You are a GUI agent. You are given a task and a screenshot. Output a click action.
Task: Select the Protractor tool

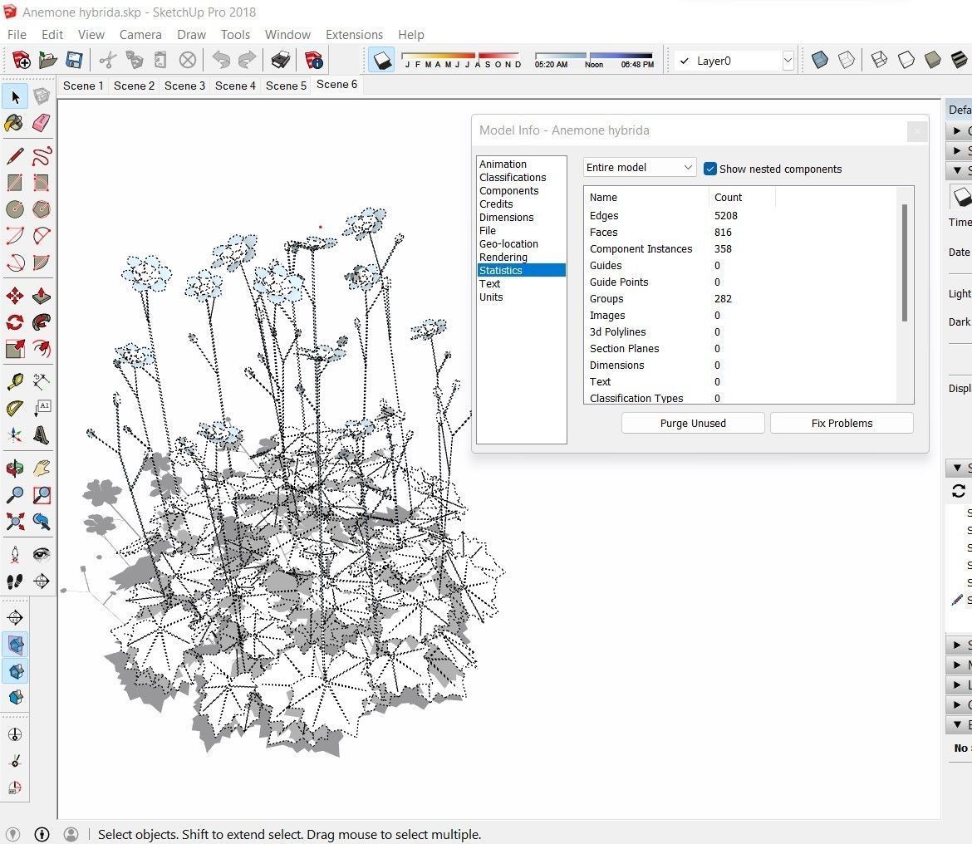[15, 409]
